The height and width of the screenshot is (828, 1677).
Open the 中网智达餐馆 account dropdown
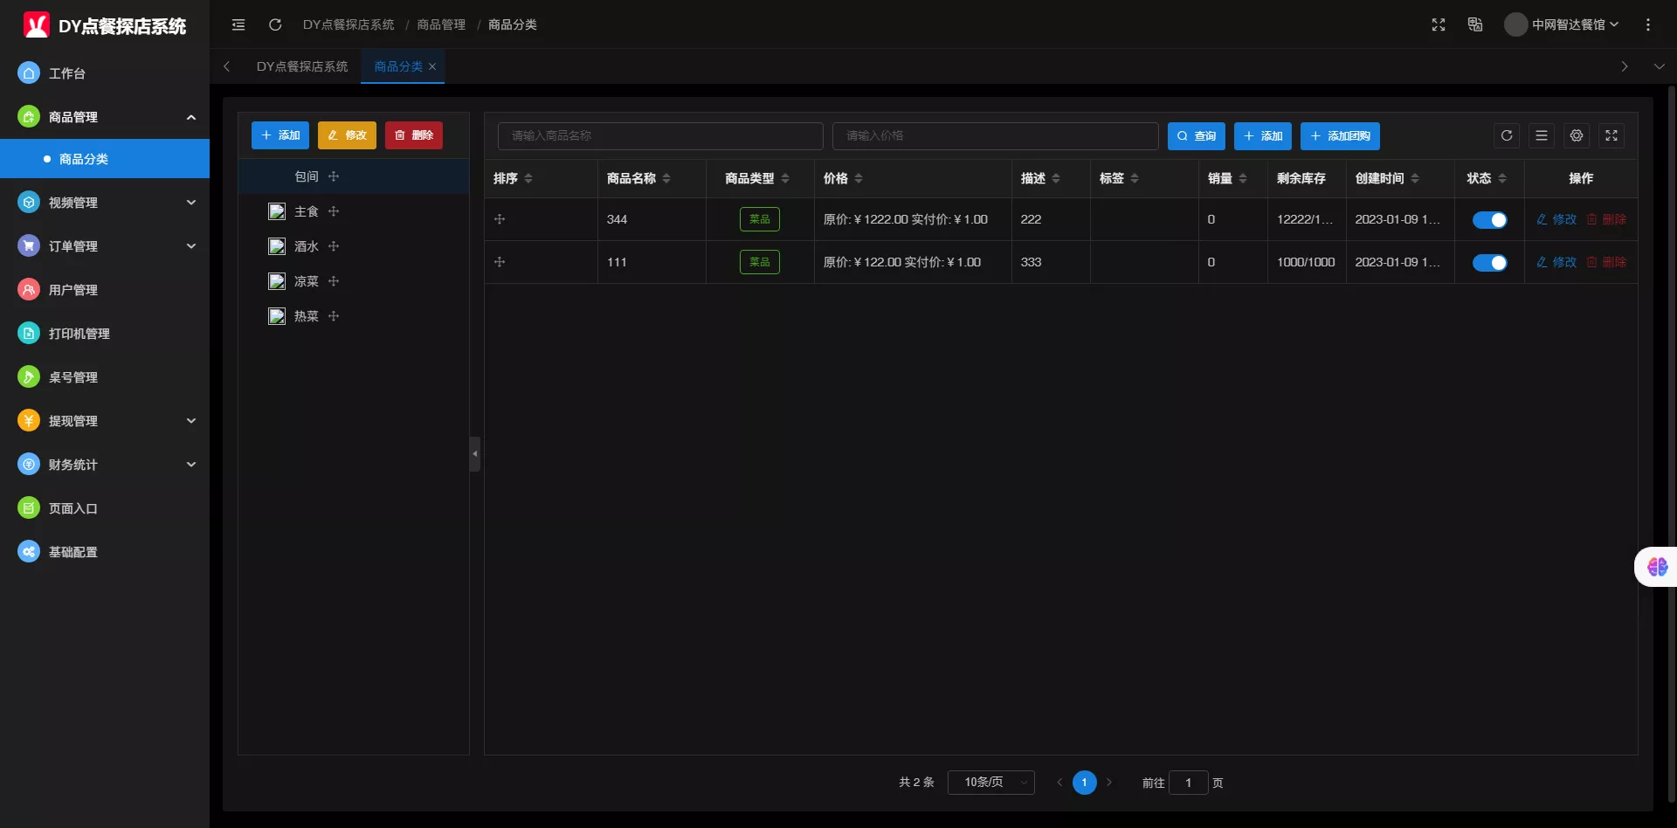(x=1563, y=24)
